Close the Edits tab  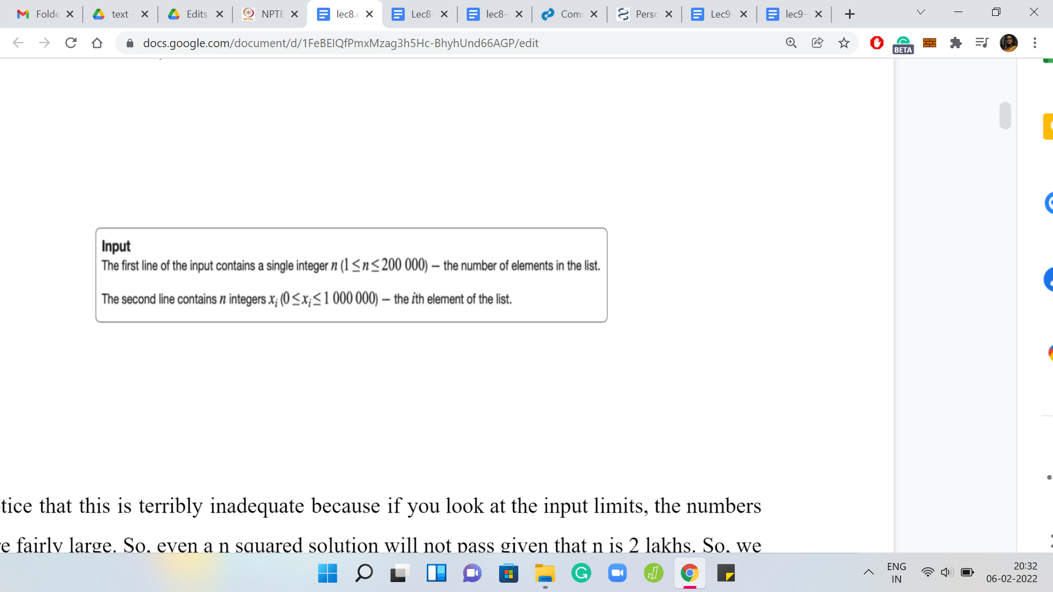[x=219, y=14]
